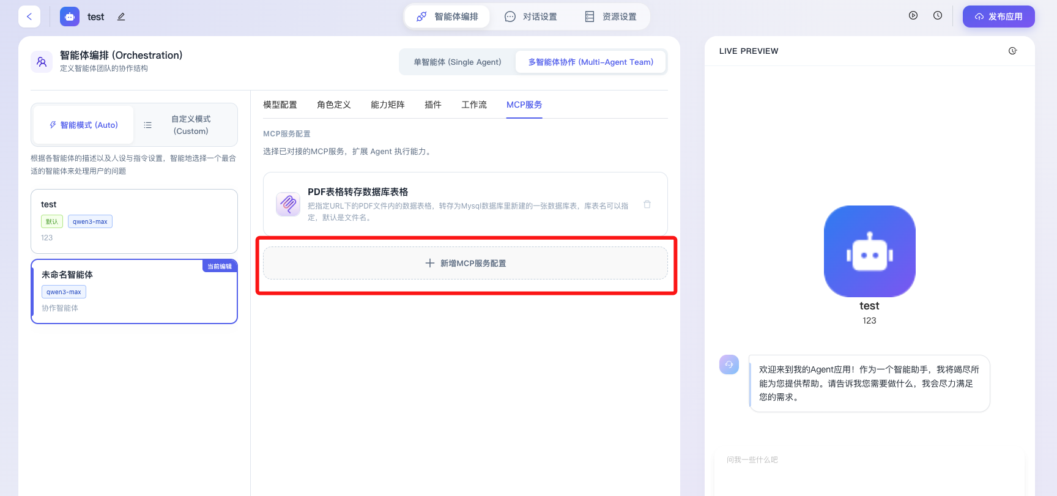Click the blue robot app icon

869,251
